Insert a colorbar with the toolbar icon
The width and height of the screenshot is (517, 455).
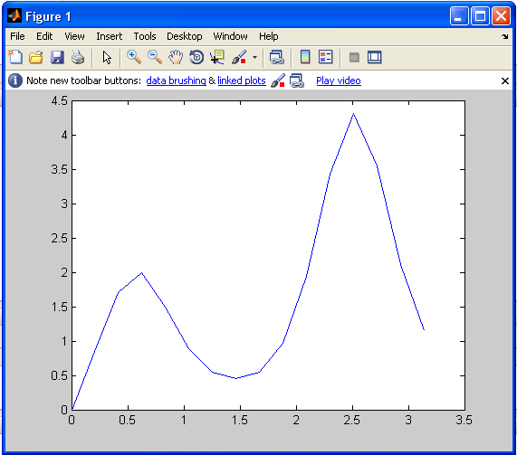pyautogui.click(x=305, y=57)
